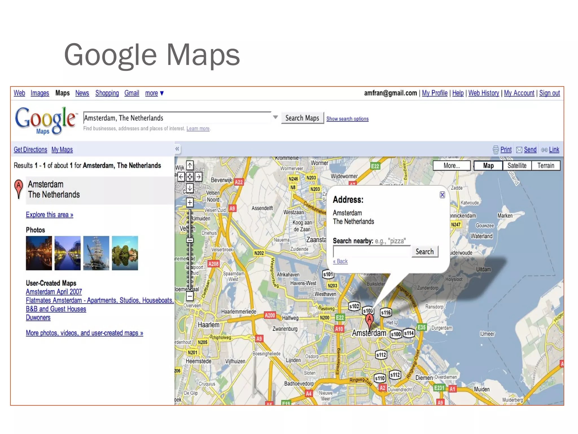Focus the Search nearby input field
Viewport: 578px width, 434px height.
[x=372, y=251]
